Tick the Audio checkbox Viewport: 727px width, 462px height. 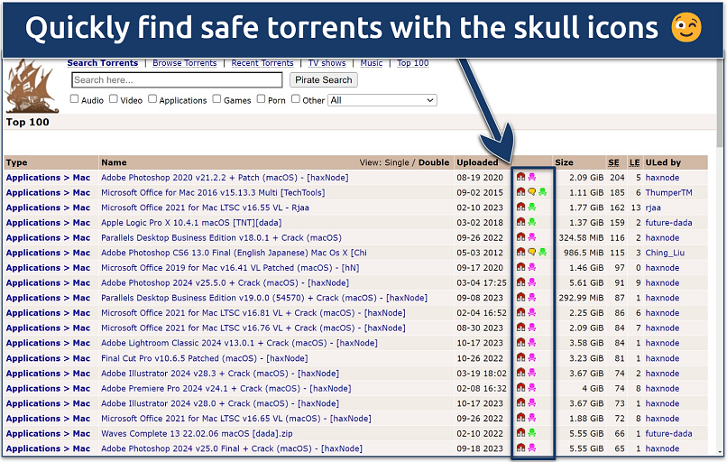tap(74, 98)
